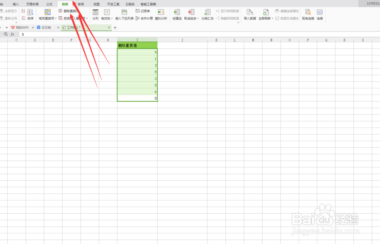Click the 插入下拉列表 insert dropdown list icon
Viewport: 380px width, 244px height.
point(124,13)
